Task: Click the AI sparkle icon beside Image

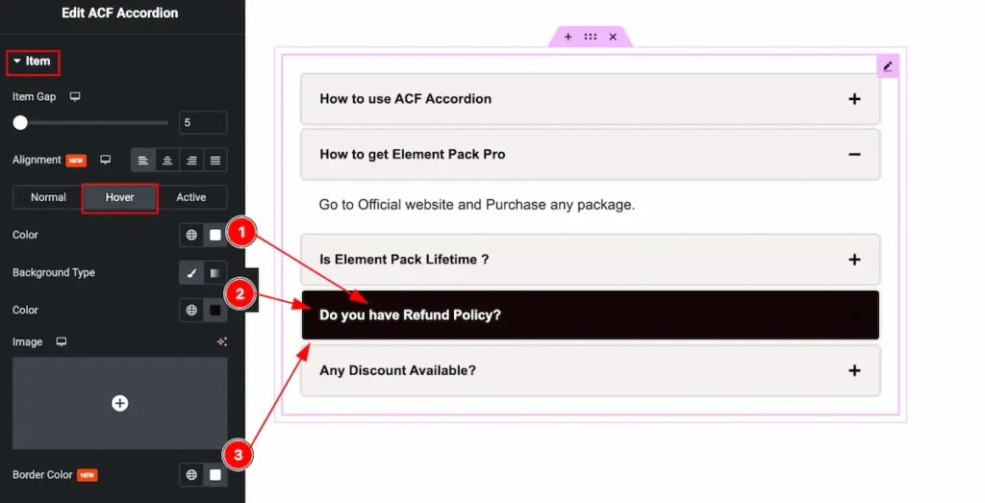Action: tap(222, 341)
